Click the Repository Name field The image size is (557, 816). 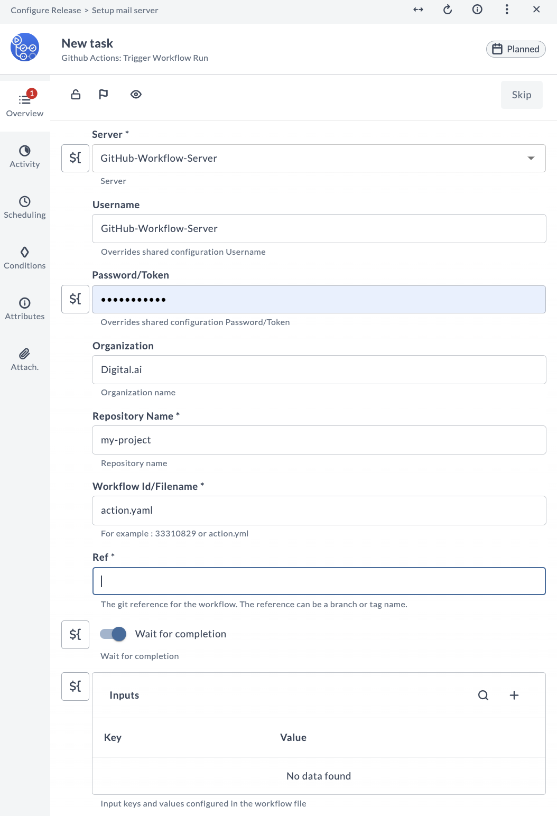(x=319, y=440)
